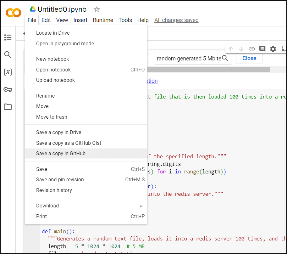Click the magnifier icon in the search box
Image resolution: width=287 pixels, height=254 pixels.
click(225, 58)
